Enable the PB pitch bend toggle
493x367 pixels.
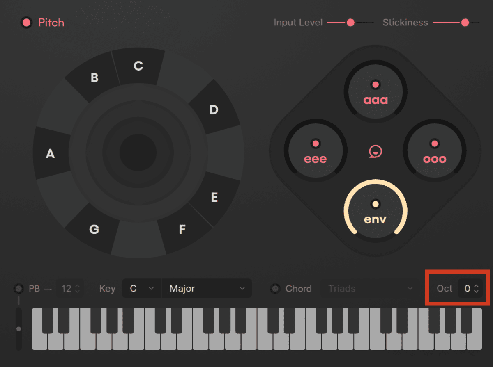18,289
